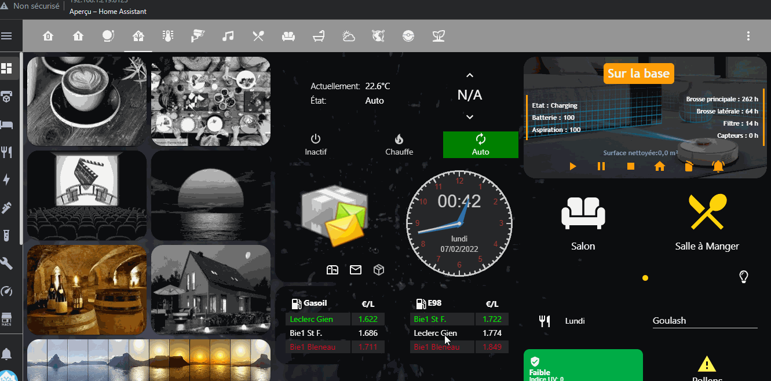The height and width of the screenshot is (381, 771).
Task: Open the house exterior picture card
Action: click(211, 290)
